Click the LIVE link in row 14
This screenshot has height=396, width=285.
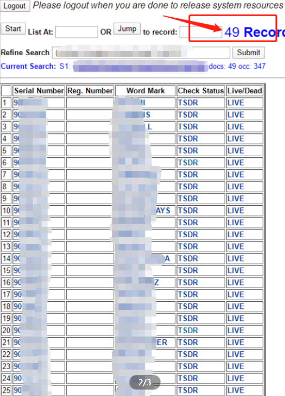pos(236,259)
